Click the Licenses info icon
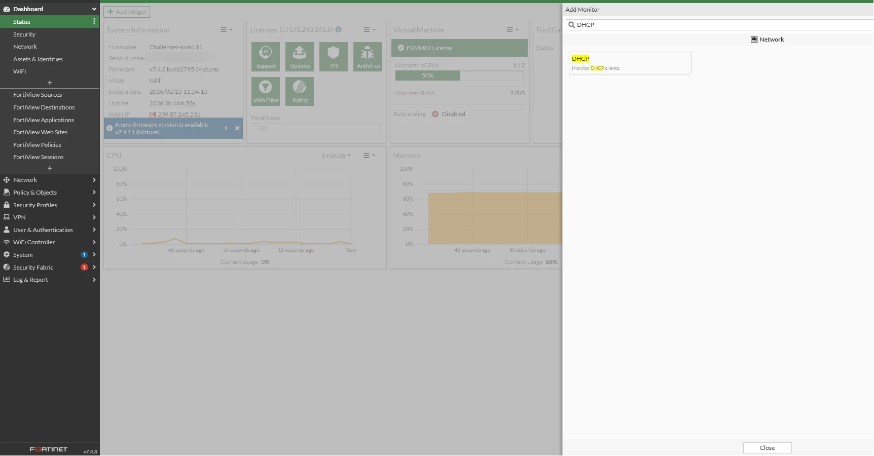874x456 pixels. pyautogui.click(x=338, y=29)
